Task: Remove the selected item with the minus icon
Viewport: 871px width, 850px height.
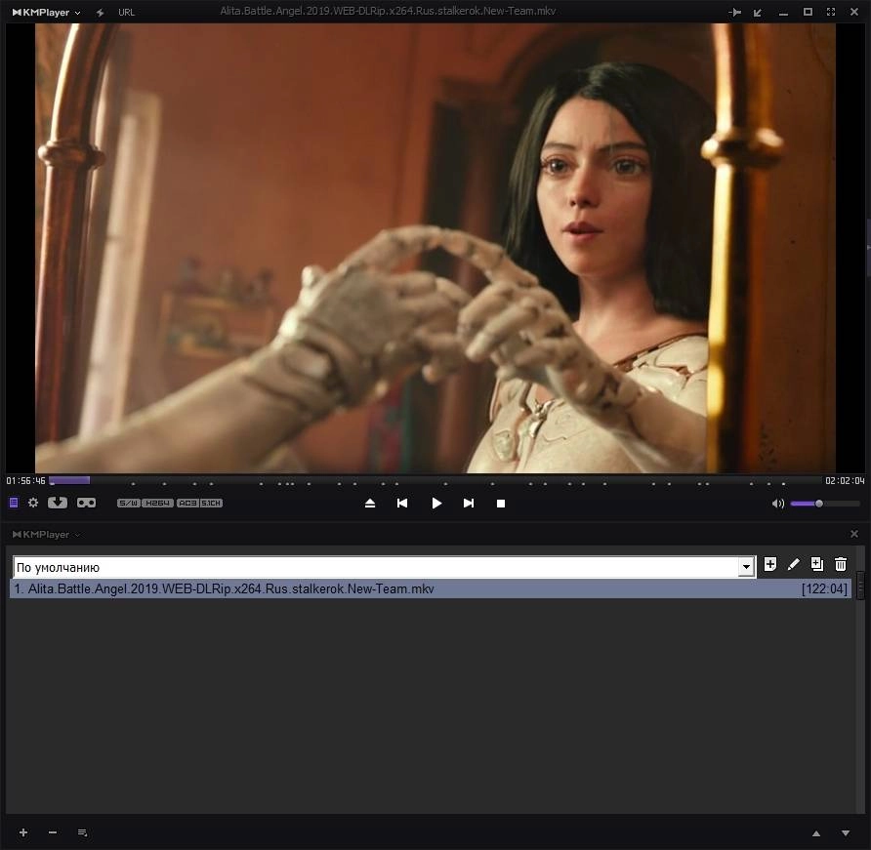Action: [53, 832]
